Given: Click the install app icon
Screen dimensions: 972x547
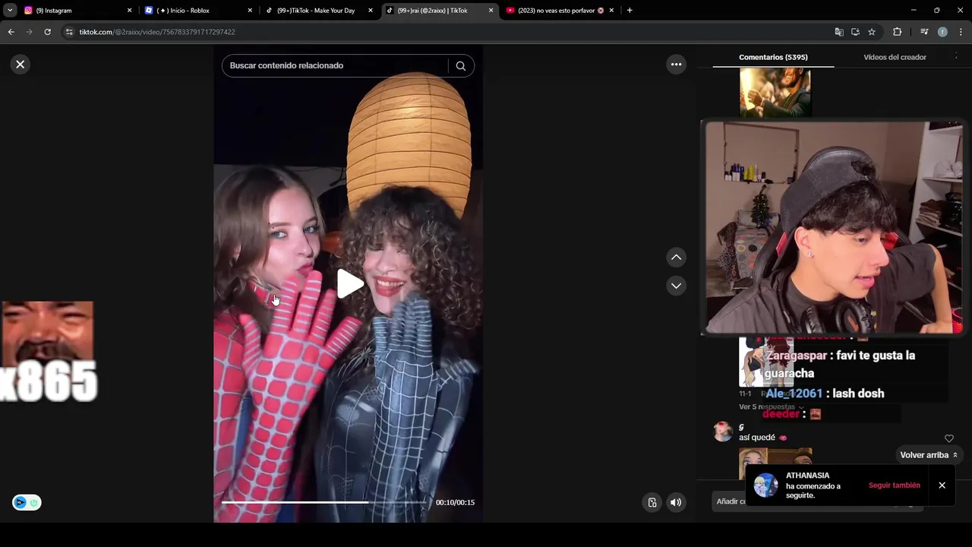Looking at the screenshot, I should (855, 32).
